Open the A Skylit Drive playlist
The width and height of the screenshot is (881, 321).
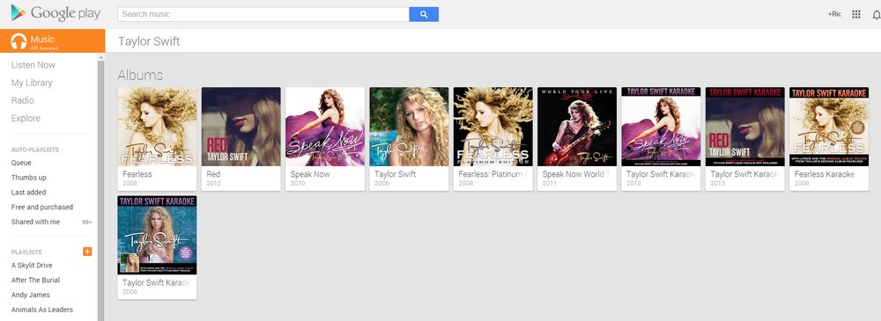point(32,266)
